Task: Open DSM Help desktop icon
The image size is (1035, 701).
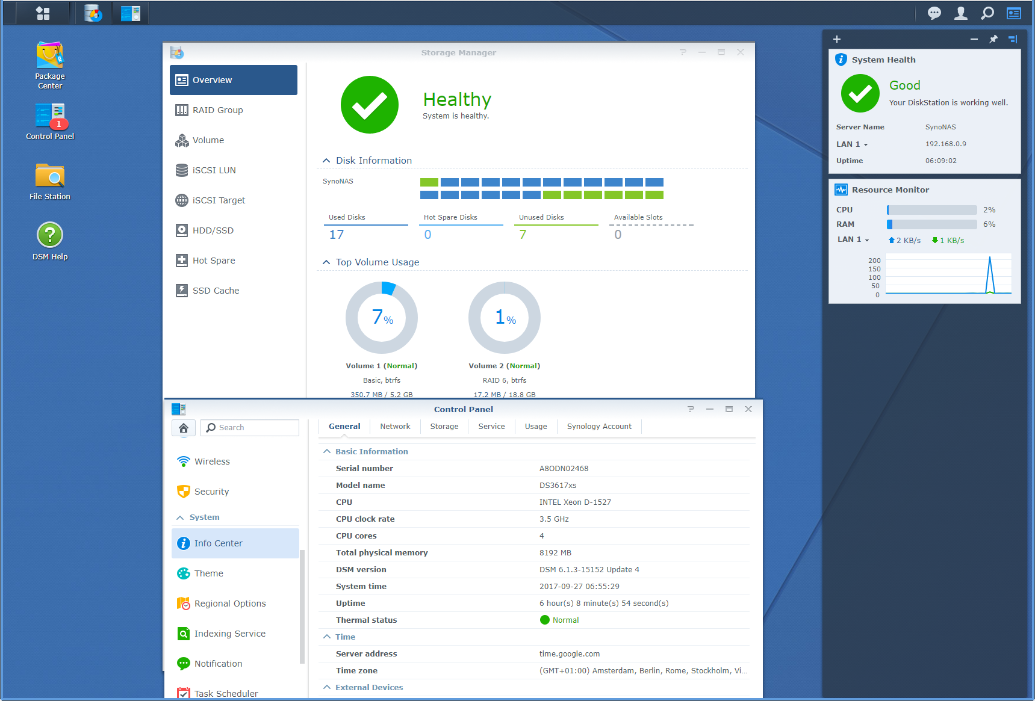Action: (50, 241)
